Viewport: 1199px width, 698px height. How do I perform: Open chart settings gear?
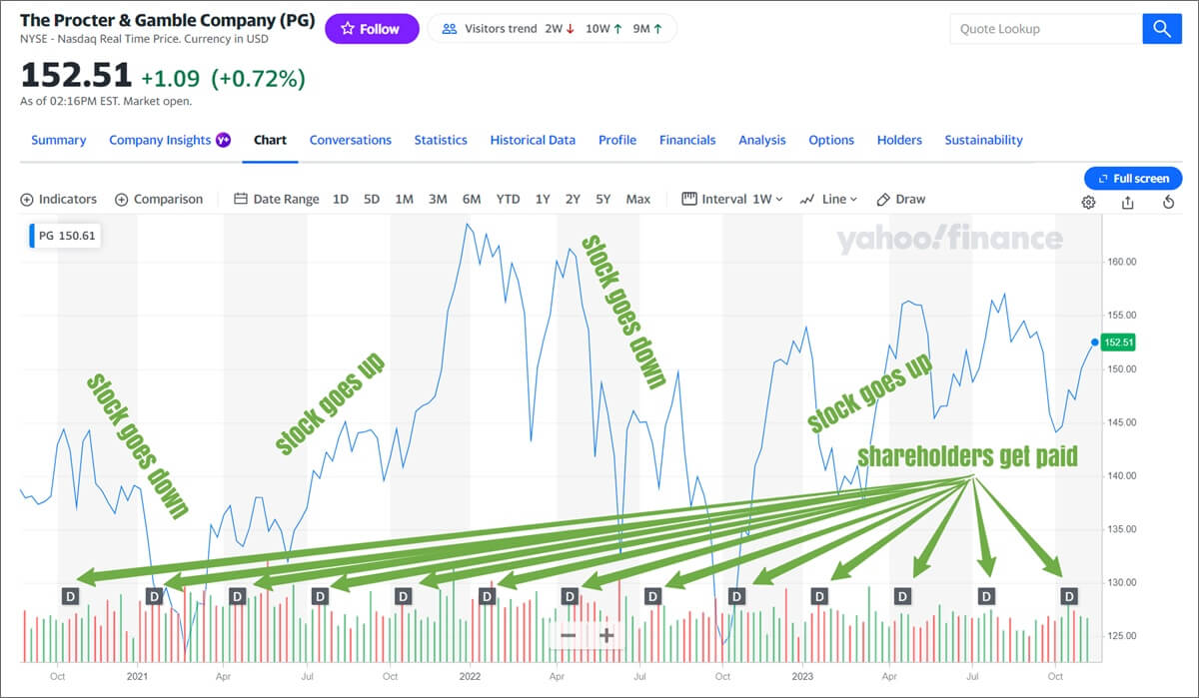pyautogui.click(x=1088, y=203)
